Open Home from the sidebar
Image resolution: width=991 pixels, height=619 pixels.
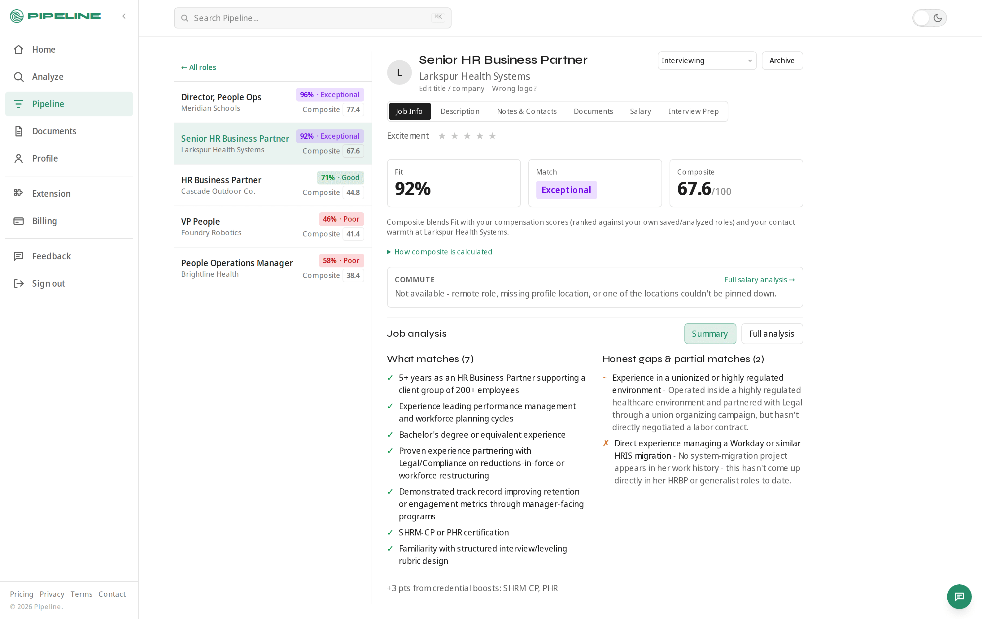tap(69, 50)
